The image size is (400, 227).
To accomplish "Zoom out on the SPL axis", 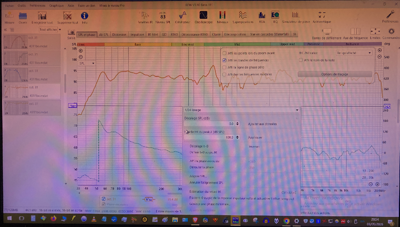I will (81, 57).
